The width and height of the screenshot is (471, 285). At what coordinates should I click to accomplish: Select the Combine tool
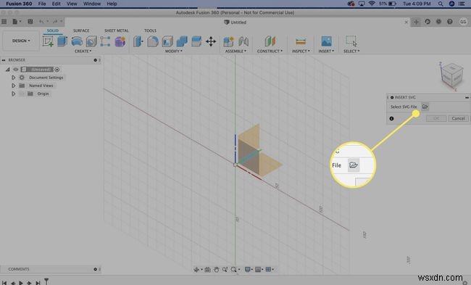(x=182, y=41)
